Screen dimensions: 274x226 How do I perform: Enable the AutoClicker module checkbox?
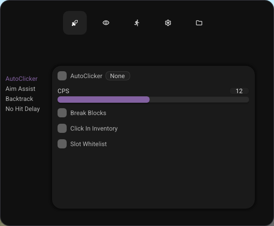pyautogui.click(x=62, y=76)
